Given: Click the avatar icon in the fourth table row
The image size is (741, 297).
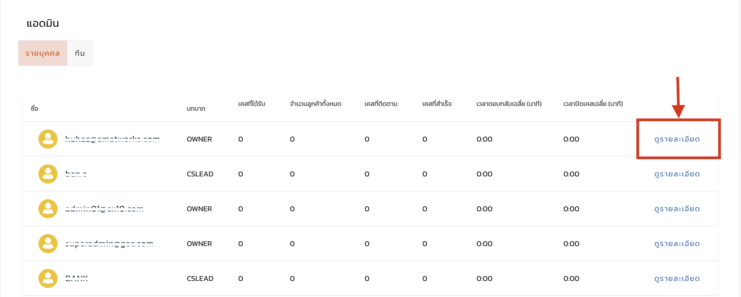Looking at the screenshot, I should tap(48, 243).
